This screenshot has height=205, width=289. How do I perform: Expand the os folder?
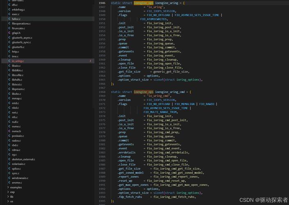point(11,201)
